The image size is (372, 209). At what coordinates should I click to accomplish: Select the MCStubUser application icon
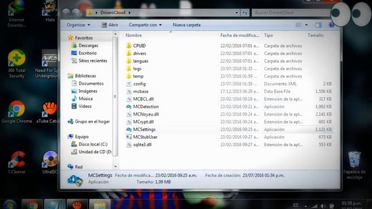pyautogui.click(x=128, y=137)
